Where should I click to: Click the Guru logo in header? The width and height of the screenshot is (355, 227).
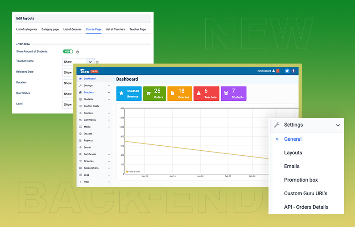pos(85,71)
